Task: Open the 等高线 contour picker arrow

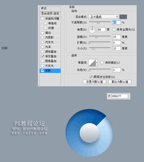Action: (97, 63)
